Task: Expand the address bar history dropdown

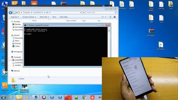Action: point(80,12)
